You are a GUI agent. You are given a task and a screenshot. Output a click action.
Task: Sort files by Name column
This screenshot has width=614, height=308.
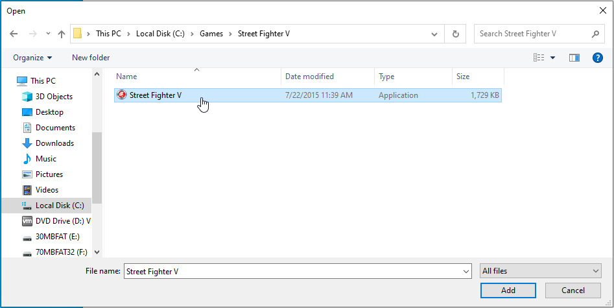coord(197,77)
